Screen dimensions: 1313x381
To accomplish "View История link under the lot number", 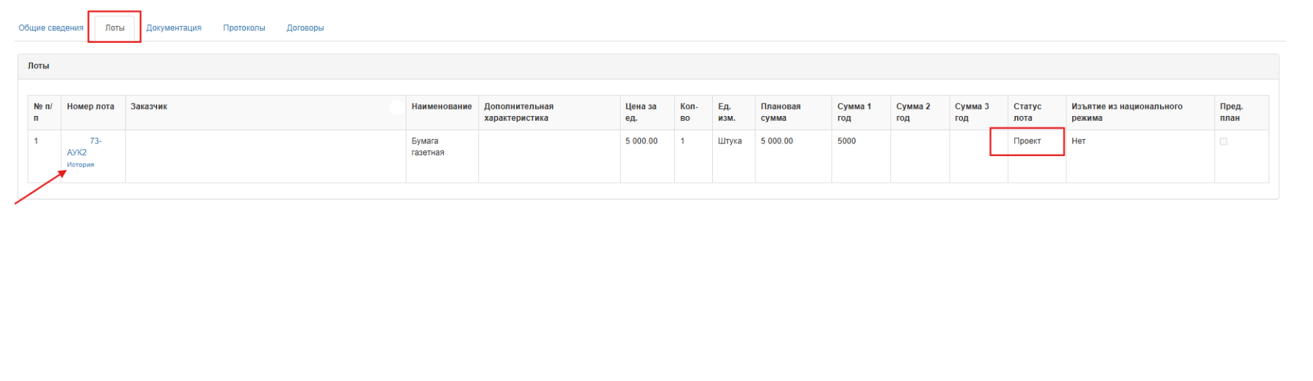I will tap(80, 164).
